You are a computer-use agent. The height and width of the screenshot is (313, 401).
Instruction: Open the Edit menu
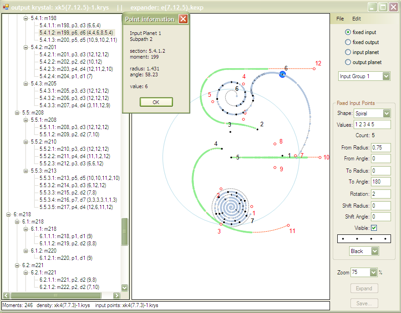(x=356, y=19)
